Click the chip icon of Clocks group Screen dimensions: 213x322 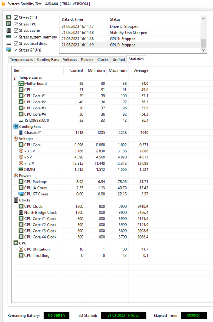(x=16, y=200)
